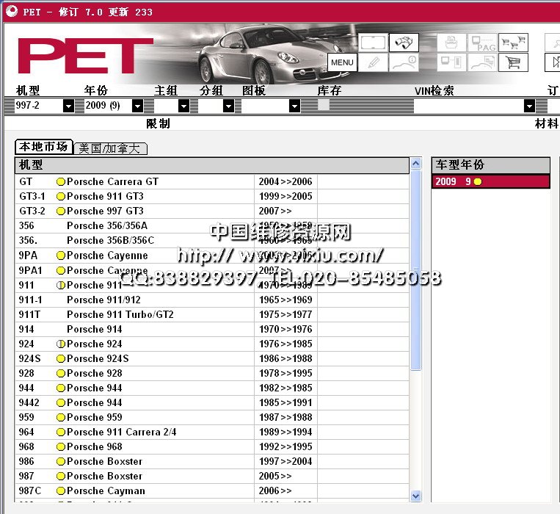Click the multiple shopping carts icon
Image resolution: width=560 pixels, height=514 pixels.
513,43
